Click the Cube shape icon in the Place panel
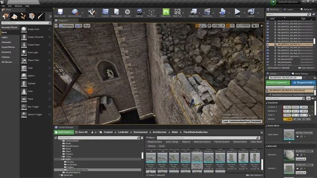Screen dimensions: 317x178 [x=24, y=68]
